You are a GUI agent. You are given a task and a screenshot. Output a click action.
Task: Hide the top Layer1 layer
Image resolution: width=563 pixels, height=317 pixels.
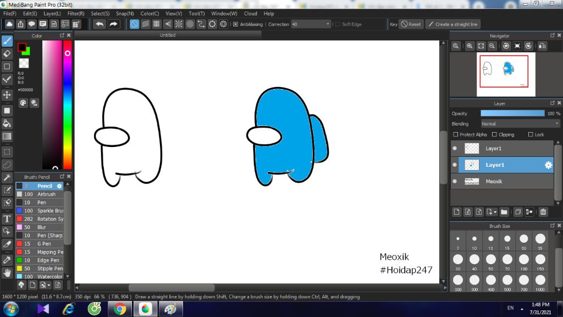point(455,149)
